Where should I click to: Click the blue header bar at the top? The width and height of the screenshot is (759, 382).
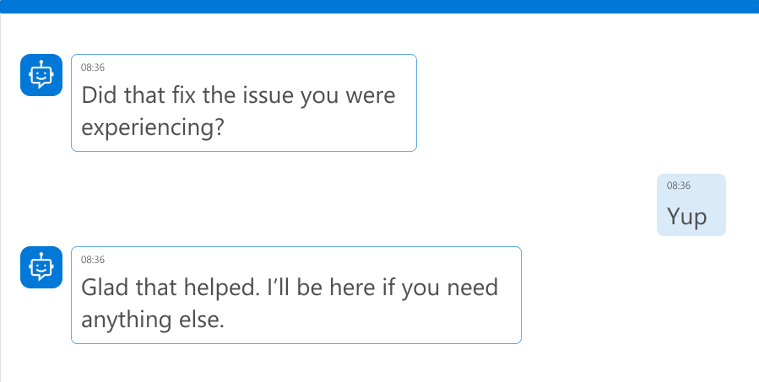pos(379,7)
